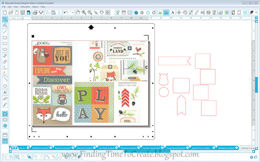Open the Silhouette menu
Screen dimensions: 260x162
coord(25,7)
